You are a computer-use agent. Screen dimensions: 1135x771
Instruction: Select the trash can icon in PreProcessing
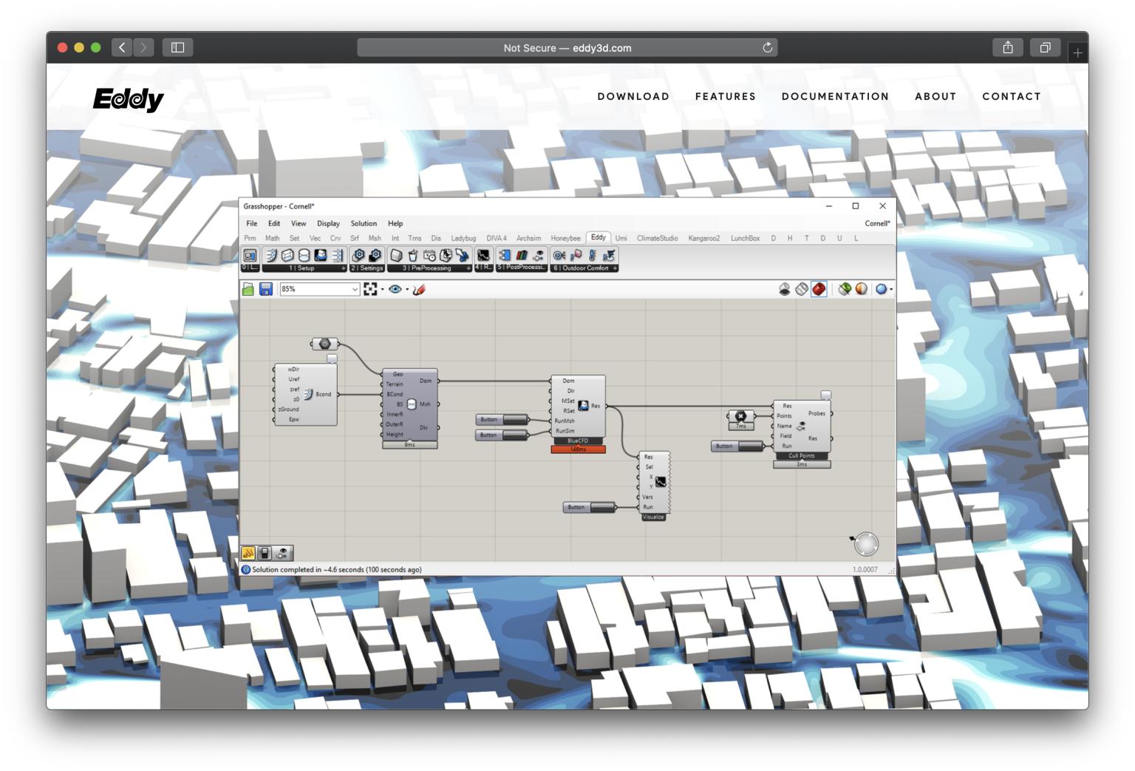(x=413, y=255)
